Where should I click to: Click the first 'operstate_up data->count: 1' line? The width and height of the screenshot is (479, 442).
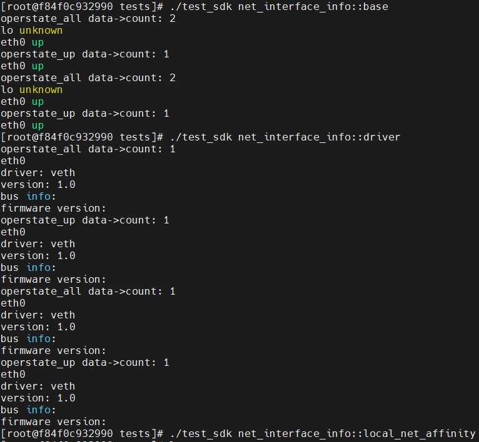click(x=85, y=54)
